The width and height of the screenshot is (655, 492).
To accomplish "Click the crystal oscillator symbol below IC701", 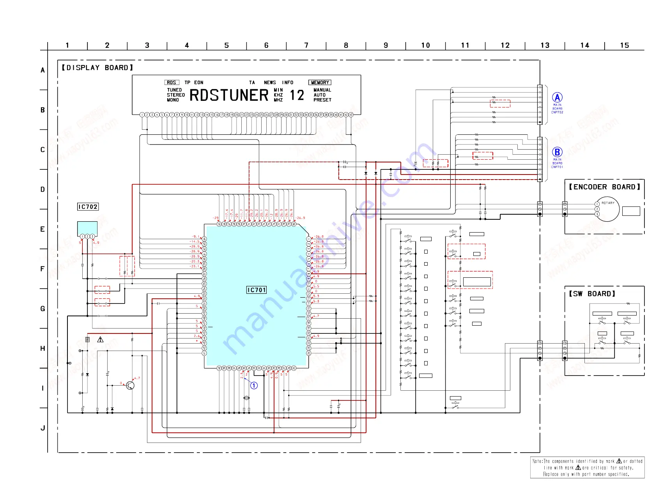I will (x=246, y=398).
